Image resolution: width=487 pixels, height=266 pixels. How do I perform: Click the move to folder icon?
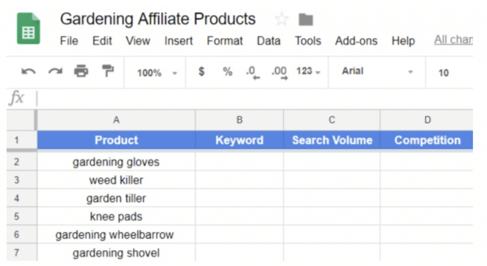pos(306,20)
